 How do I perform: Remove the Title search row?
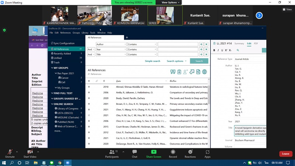pyautogui.click(x=206, y=55)
